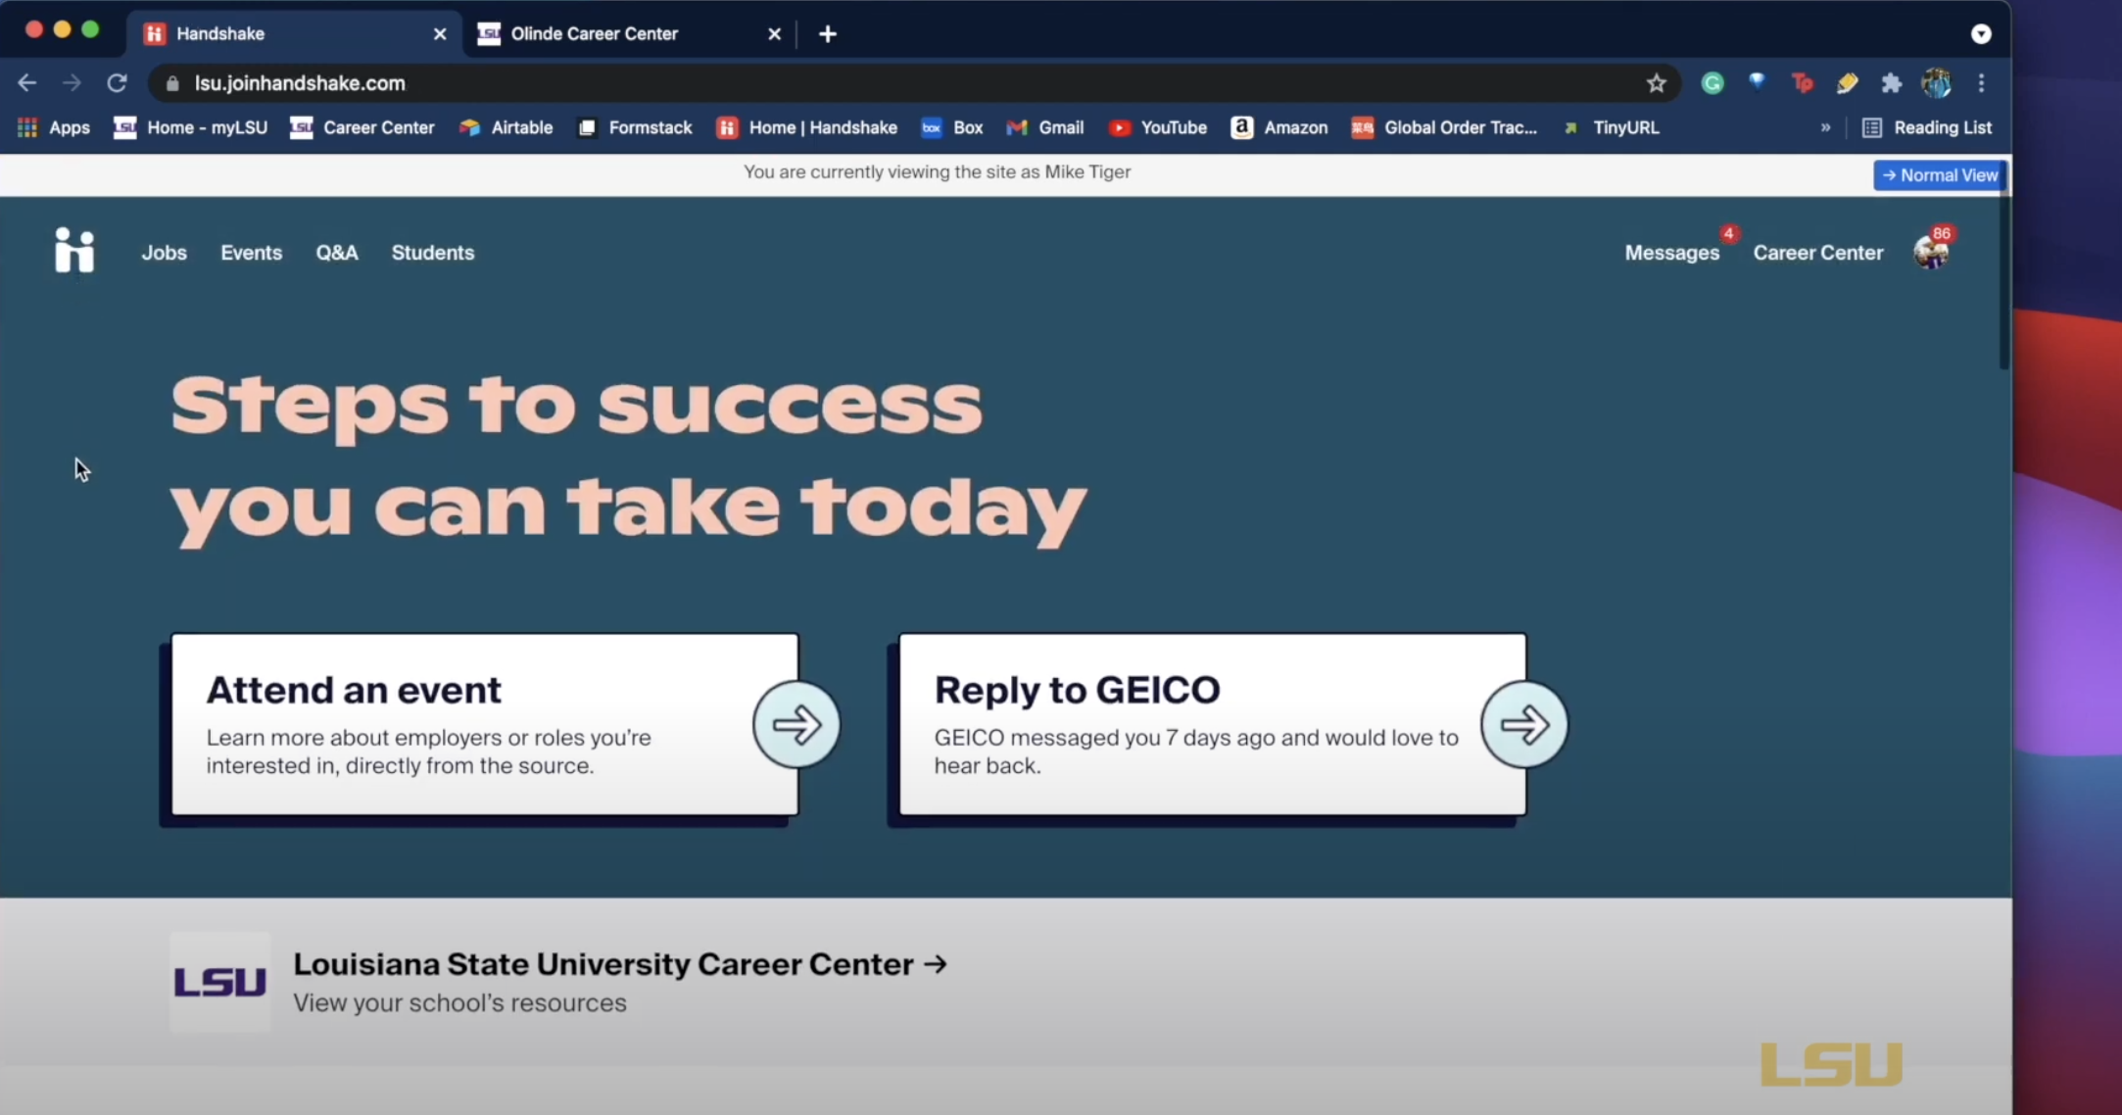Open the Reading List panel
The height and width of the screenshot is (1115, 2122).
point(1928,127)
